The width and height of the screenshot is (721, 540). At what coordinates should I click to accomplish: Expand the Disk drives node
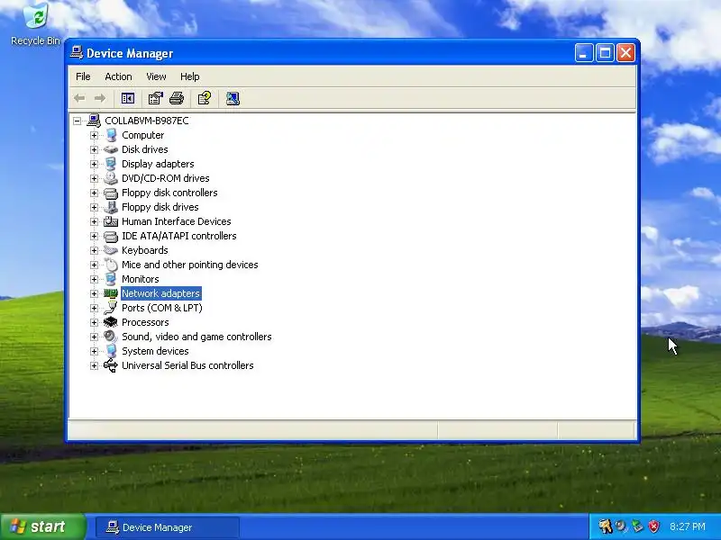(x=94, y=149)
